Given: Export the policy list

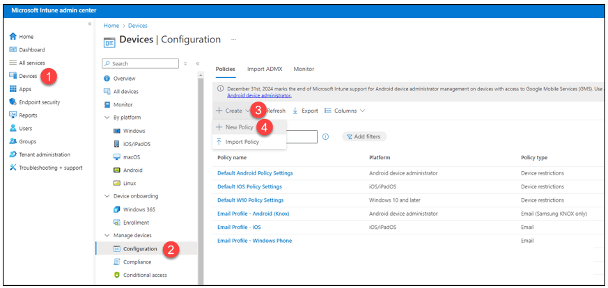Looking at the screenshot, I should [306, 111].
